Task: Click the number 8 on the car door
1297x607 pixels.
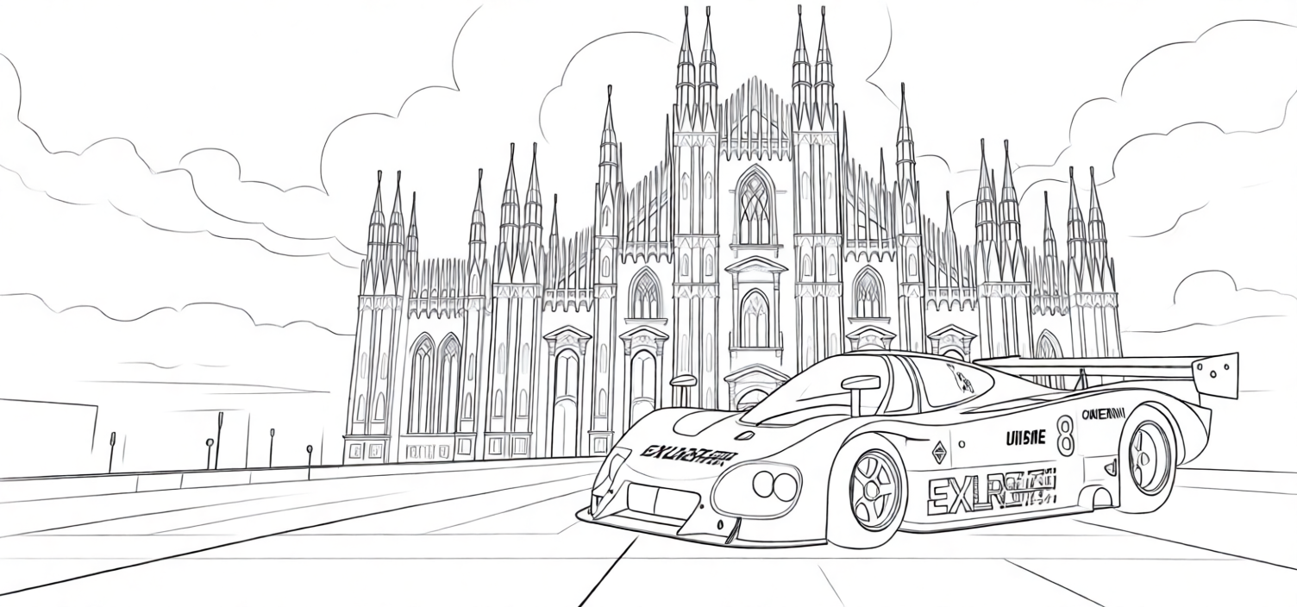Action: click(1067, 435)
